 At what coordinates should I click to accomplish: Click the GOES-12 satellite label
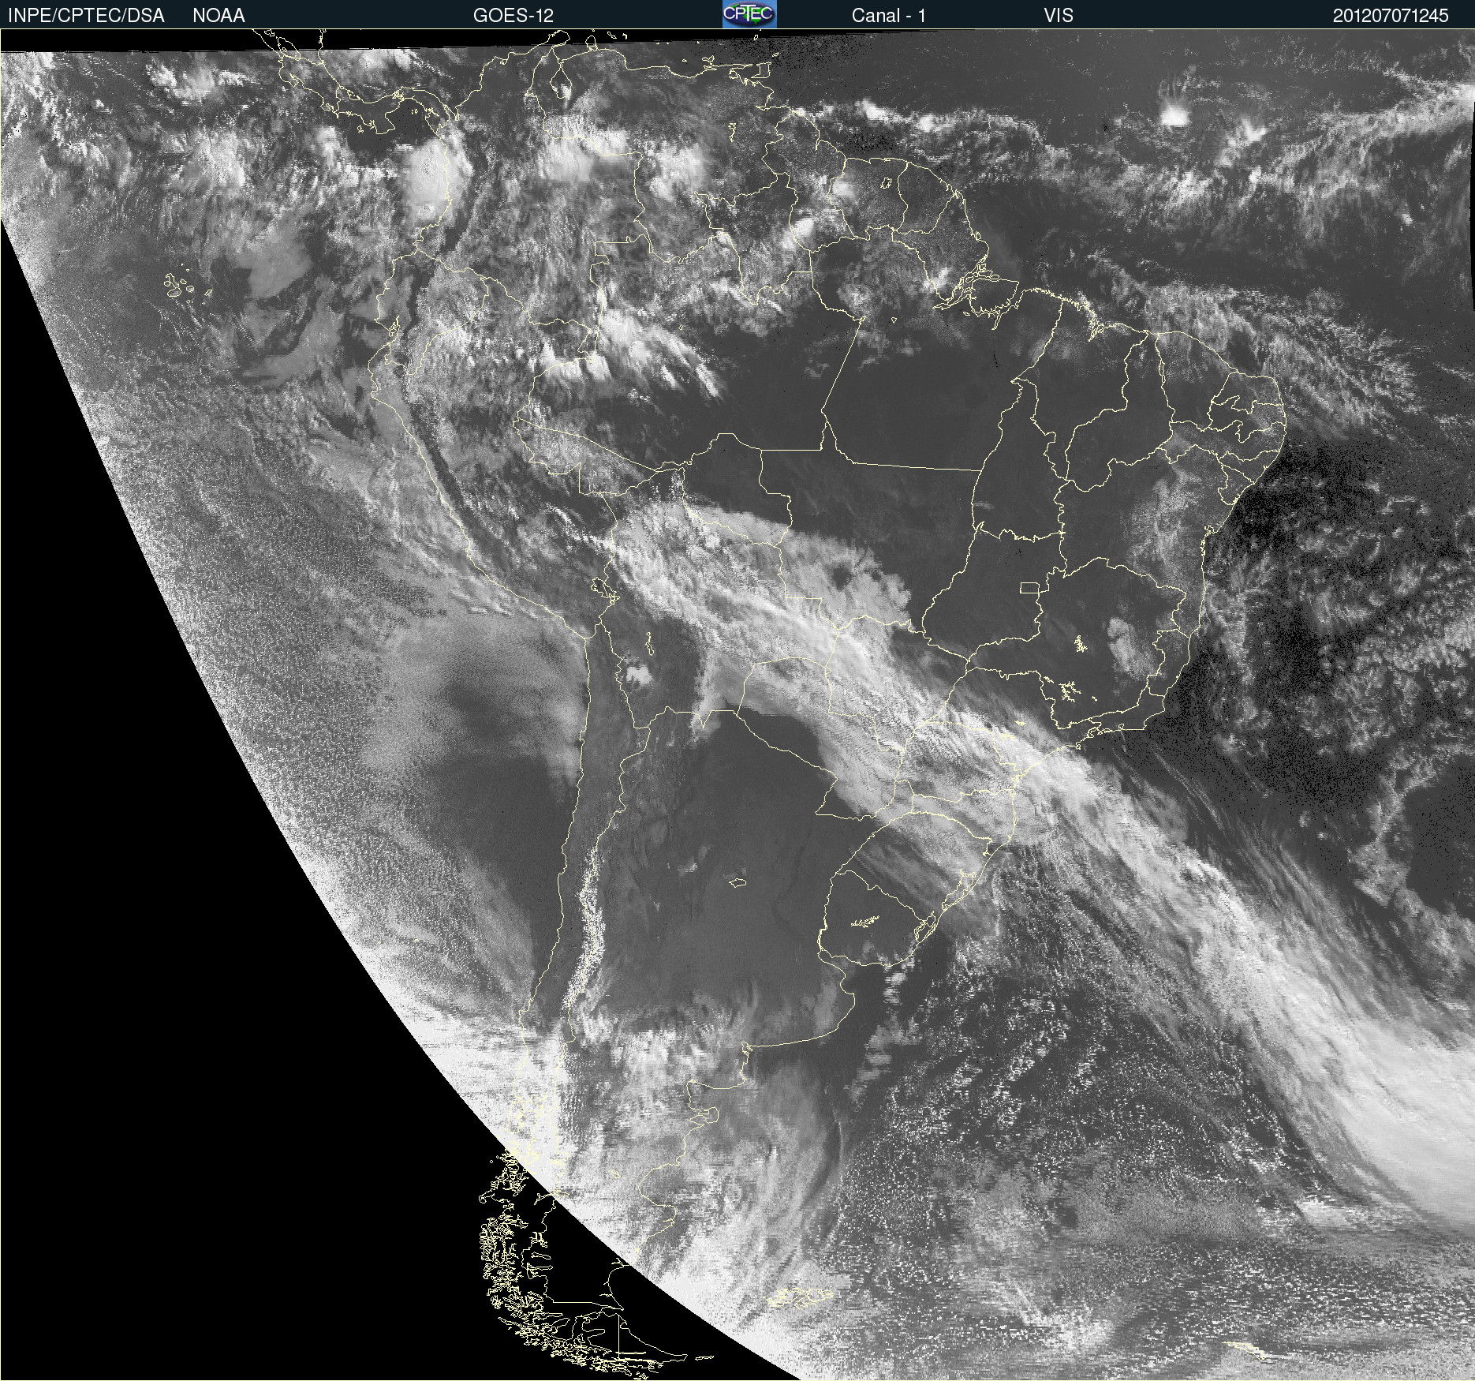(513, 16)
